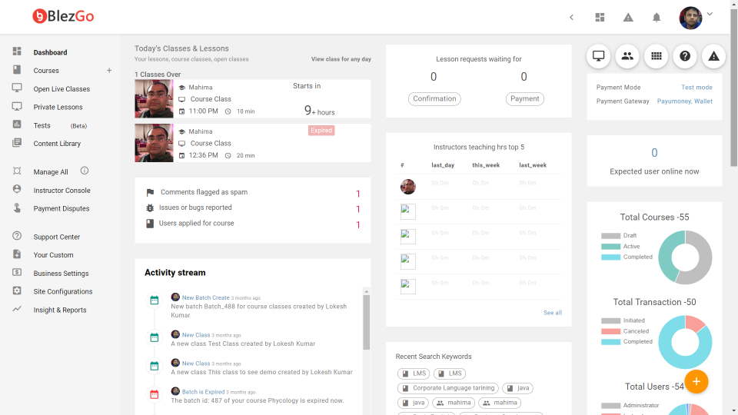
Task: Click the round monitor quick-action button
Action: tap(598, 56)
